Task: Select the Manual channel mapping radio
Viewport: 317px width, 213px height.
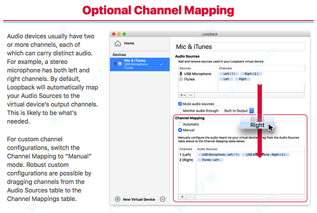Action: [180, 130]
